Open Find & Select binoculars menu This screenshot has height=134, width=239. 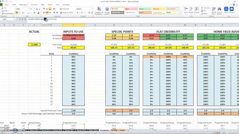pyautogui.click(x=219, y=11)
